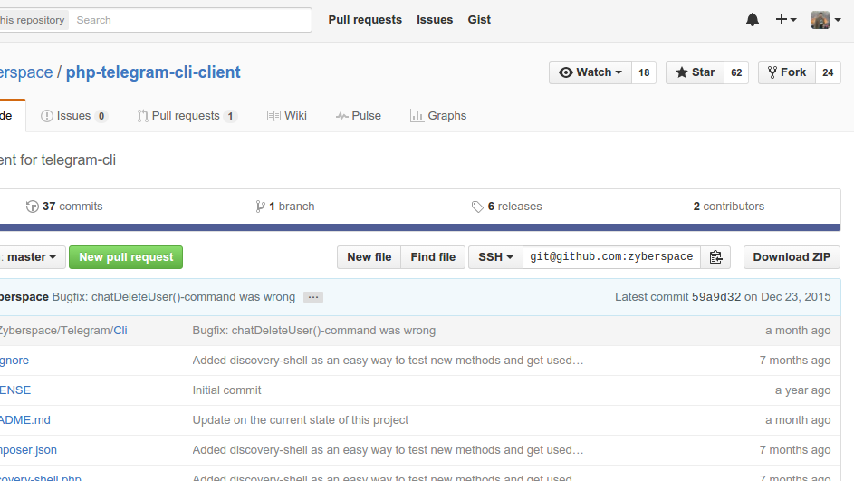This screenshot has height=481, width=854.
Task: Open the Graphs tab
Action: point(438,115)
